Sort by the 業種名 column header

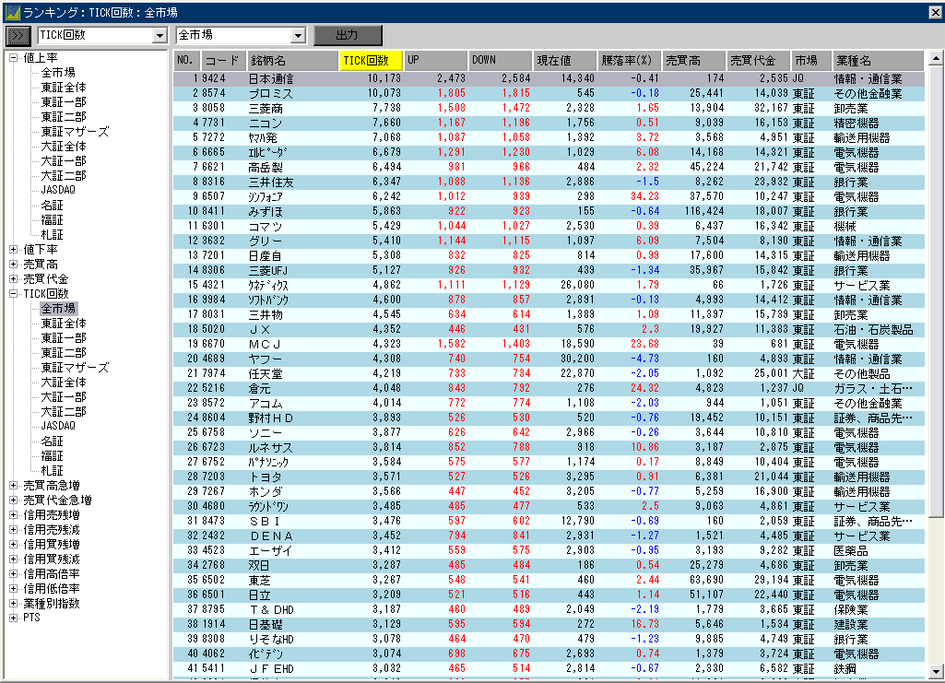point(878,61)
